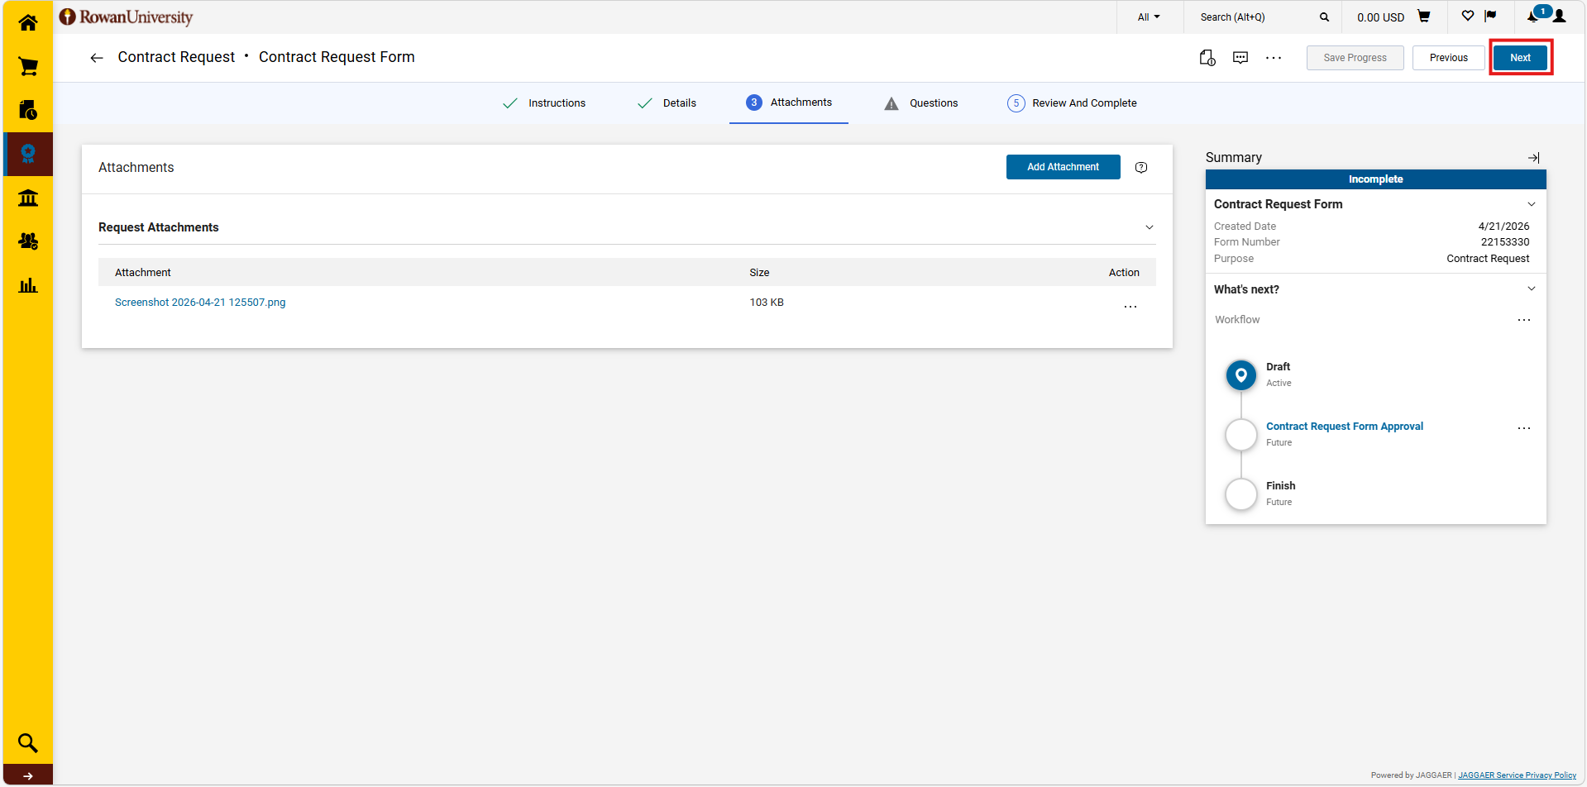
Task: Open Screenshot 2026-04-21 125507.png link
Action: click(x=200, y=303)
